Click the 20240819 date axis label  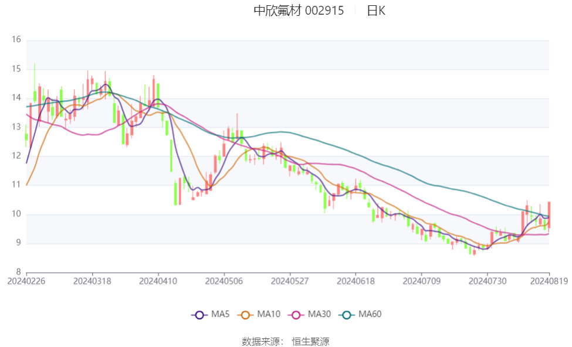(x=549, y=281)
